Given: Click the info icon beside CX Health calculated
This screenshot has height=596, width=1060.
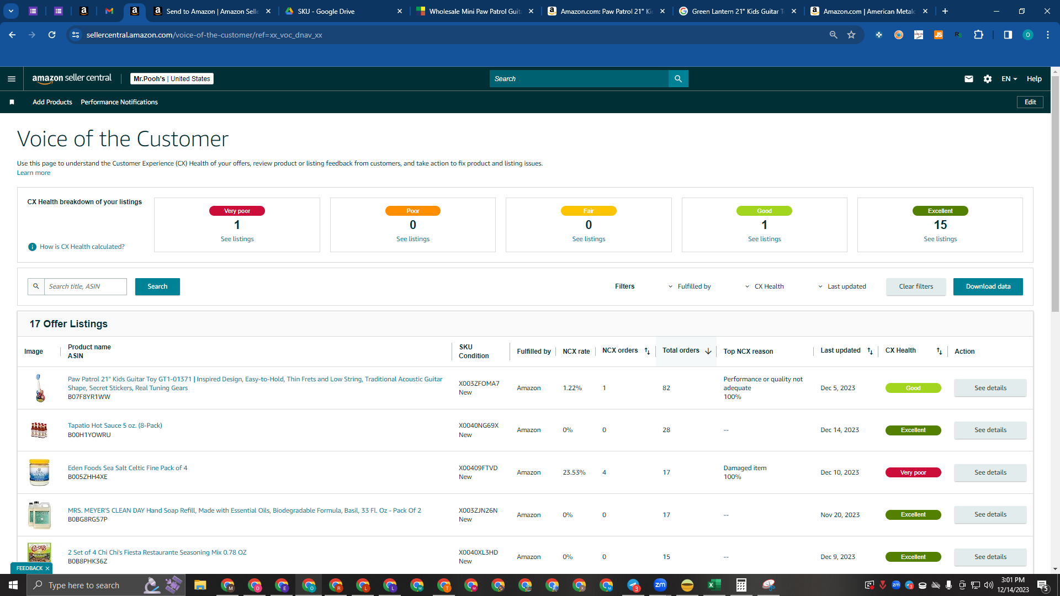Looking at the screenshot, I should [x=32, y=247].
